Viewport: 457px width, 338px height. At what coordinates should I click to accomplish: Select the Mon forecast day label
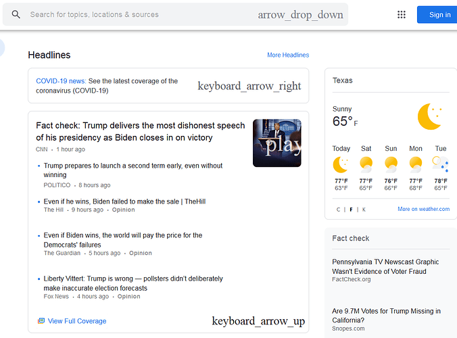tap(416, 149)
